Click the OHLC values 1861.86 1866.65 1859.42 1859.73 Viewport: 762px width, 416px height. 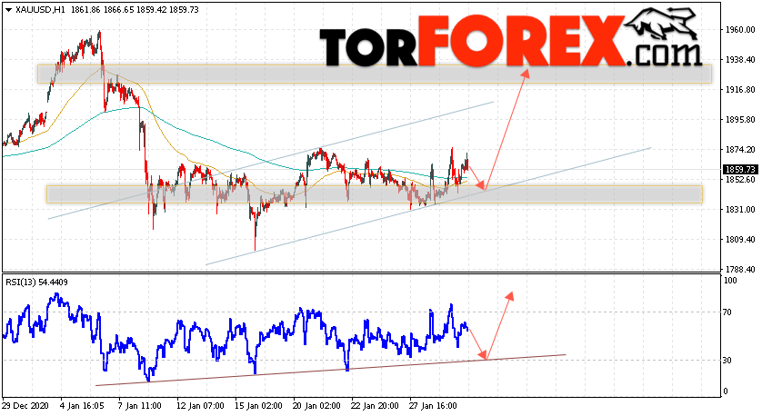pos(135,10)
